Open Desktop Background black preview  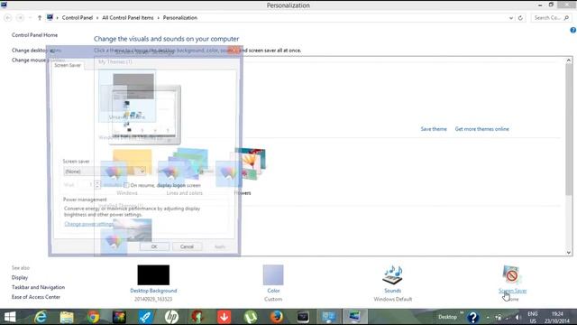coord(153,274)
